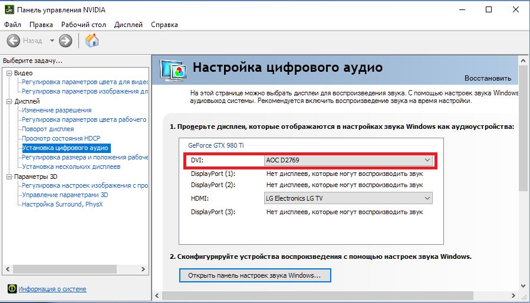Select Настройка Surround, PhysX task
This screenshot has height=303, width=530.
click(62, 205)
